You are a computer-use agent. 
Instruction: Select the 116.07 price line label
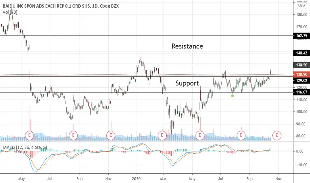click(x=301, y=92)
